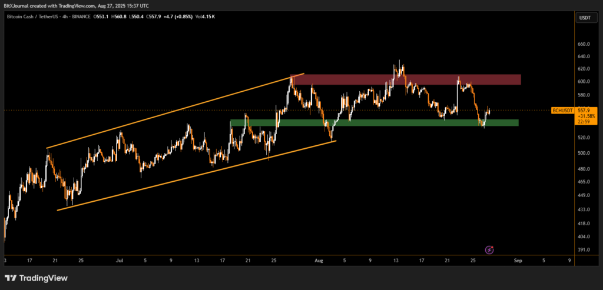Click the TradingView logo
The height and width of the screenshot is (290, 603).
36,278
